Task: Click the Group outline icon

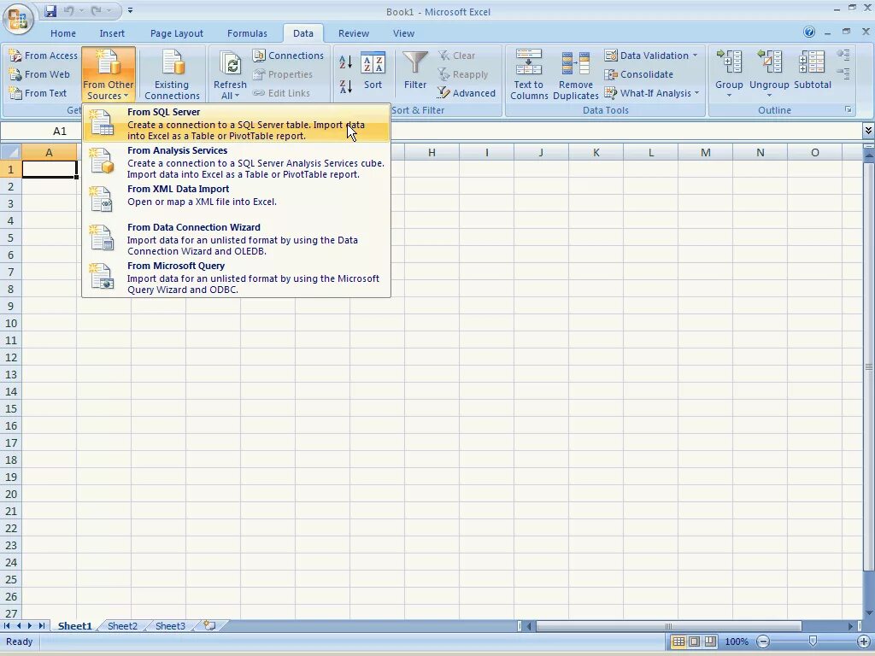Action: tap(729, 61)
